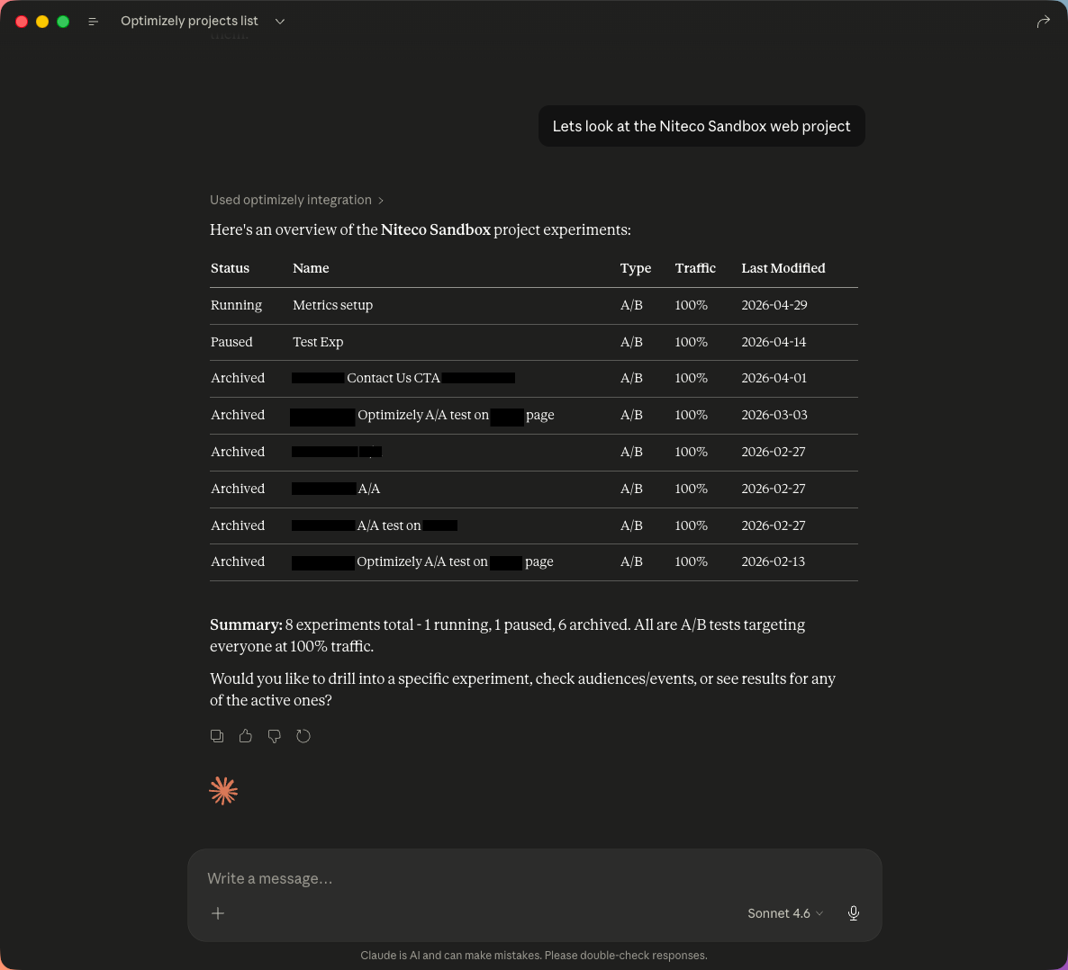Select the user message about Niteco Sandbox

(701, 127)
